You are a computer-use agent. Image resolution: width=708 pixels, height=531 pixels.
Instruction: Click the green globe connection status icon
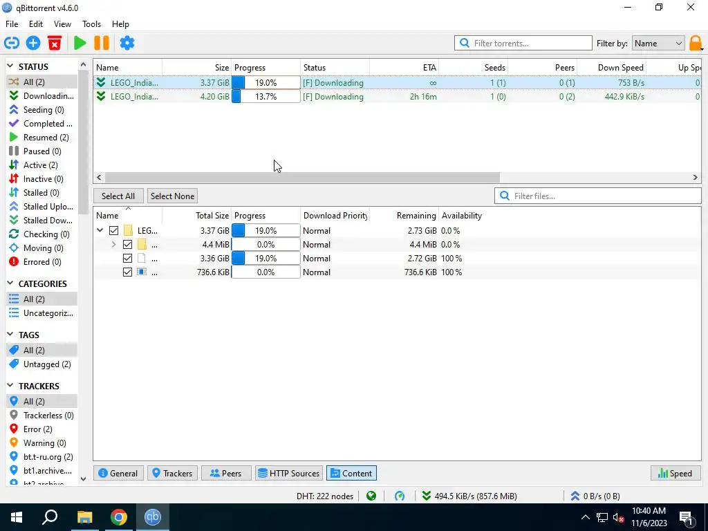click(x=371, y=496)
